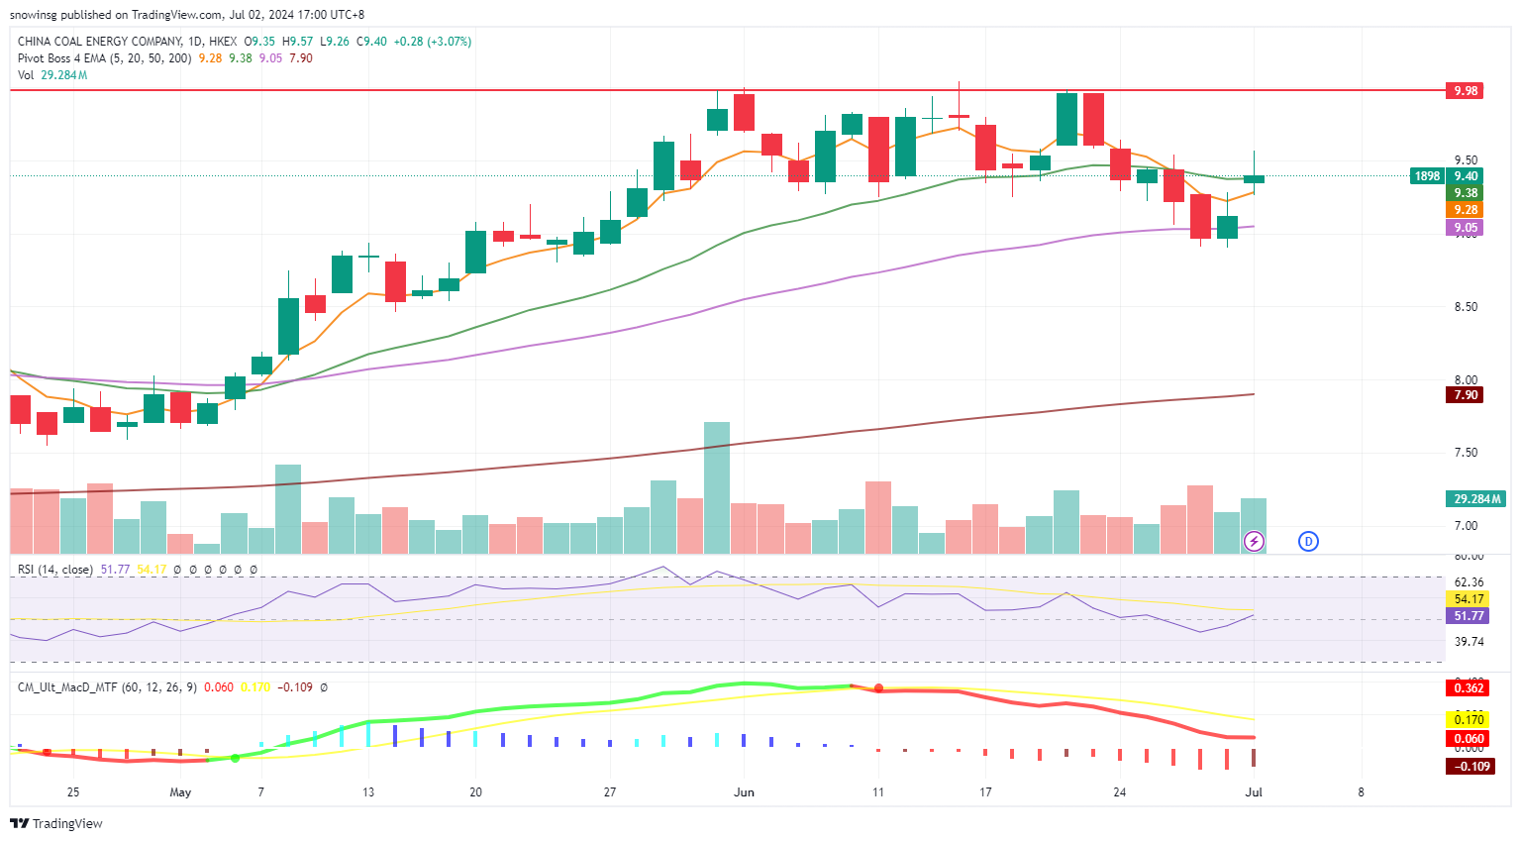Click the dark red 7.90 EMA axis label
This screenshot has height=841, width=1521.
[1465, 395]
